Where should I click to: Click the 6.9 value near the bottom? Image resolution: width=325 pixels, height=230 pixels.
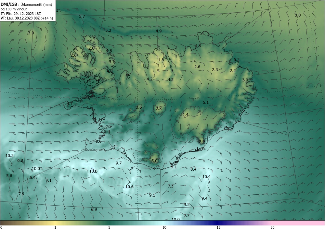pos(94,210)
